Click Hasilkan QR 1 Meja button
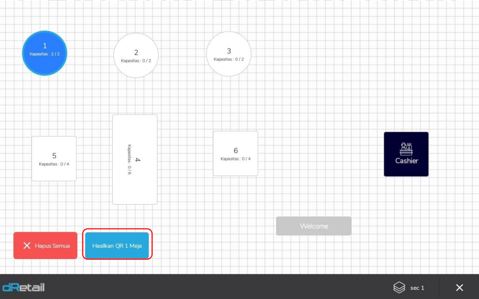The width and height of the screenshot is (479, 299). pyautogui.click(x=117, y=246)
